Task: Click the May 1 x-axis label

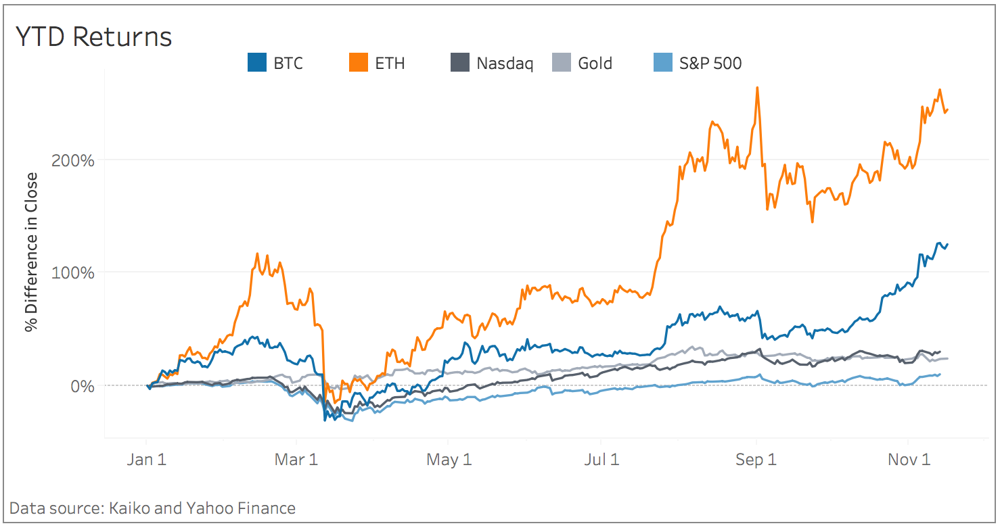Action: tap(449, 460)
